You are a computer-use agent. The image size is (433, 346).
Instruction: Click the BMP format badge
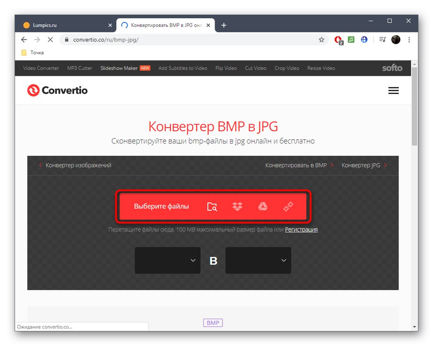click(x=212, y=323)
